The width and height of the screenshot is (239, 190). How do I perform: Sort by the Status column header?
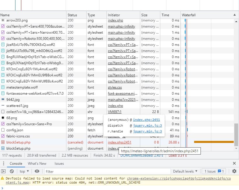(x=76, y=15)
